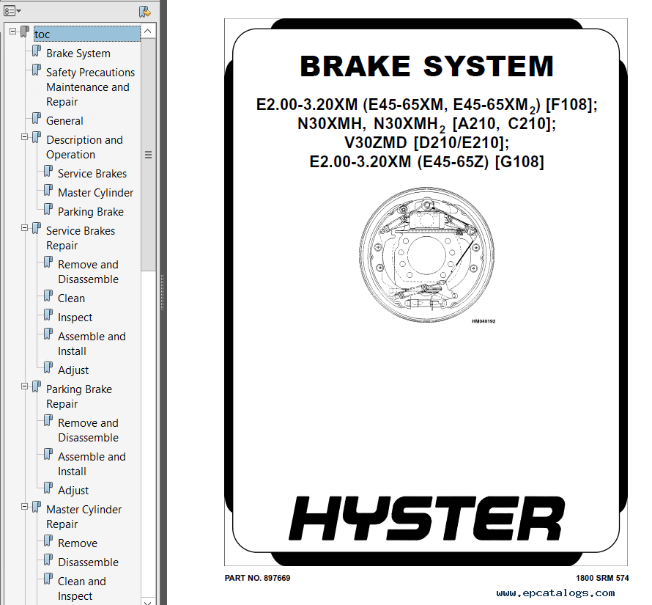Click bookmarks panel scroll up arrow
The width and height of the screenshot is (652, 605).
(x=148, y=32)
